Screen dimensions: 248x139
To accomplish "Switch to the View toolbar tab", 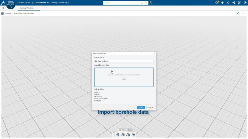I will [130, 130].
